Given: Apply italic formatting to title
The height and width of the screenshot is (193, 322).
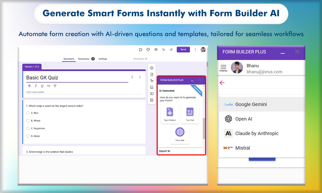Looking at the screenshot, I should (36, 86).
